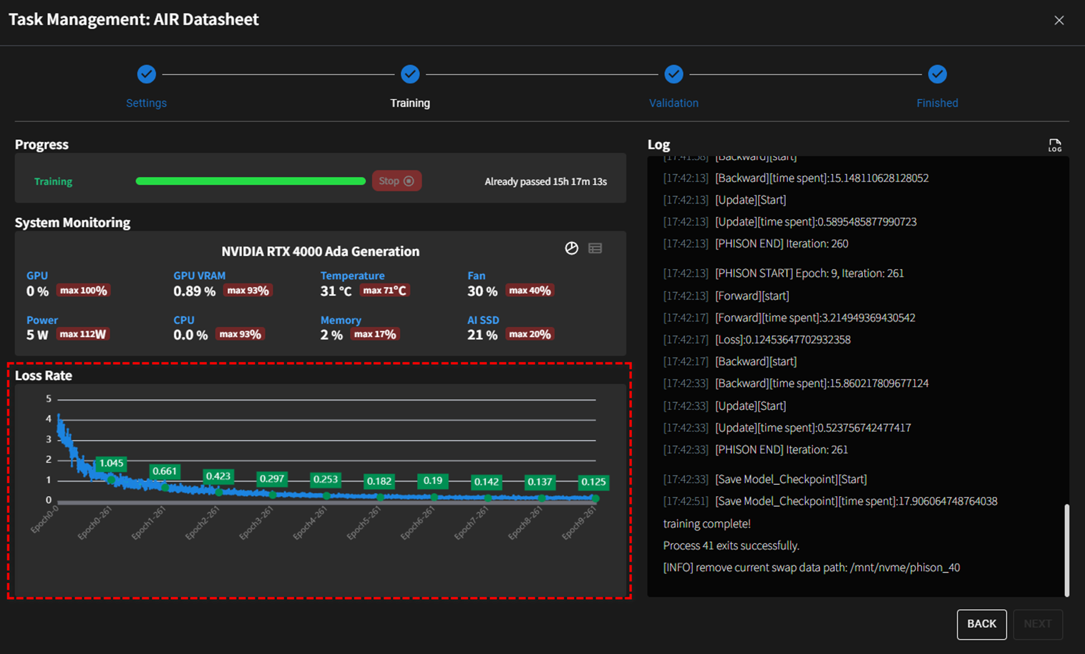The width and height of the screenshot is (1085, 654).
Task: Go to the Finished step label
Action: click(937, 103)
